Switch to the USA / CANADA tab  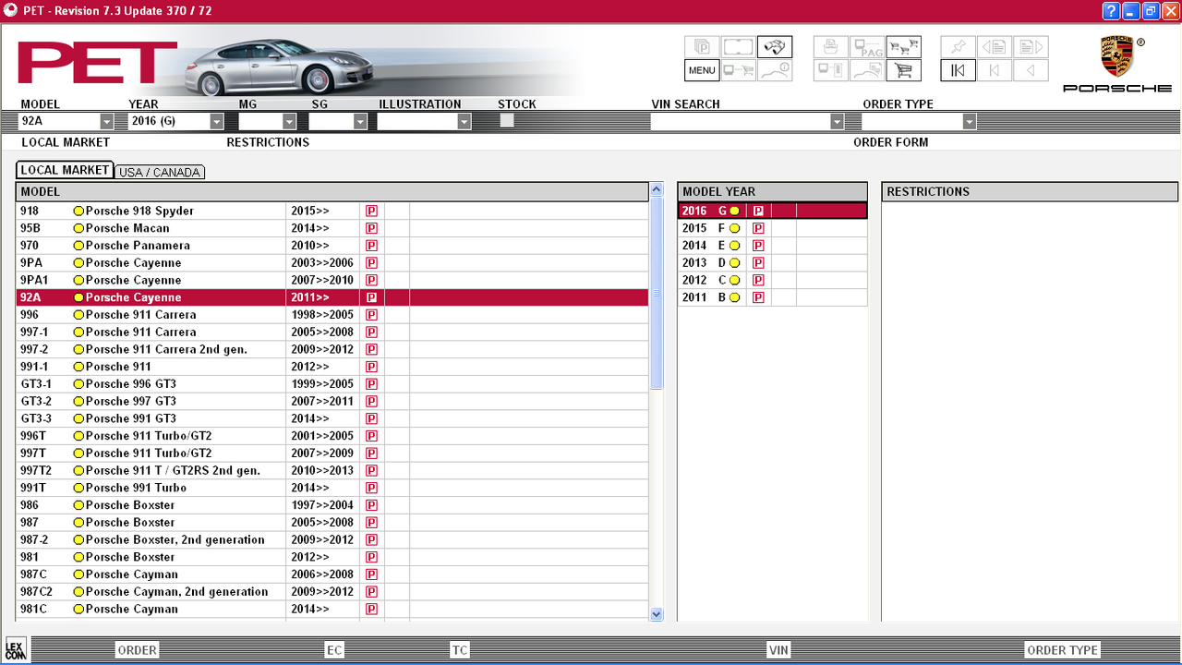(160, 173)
